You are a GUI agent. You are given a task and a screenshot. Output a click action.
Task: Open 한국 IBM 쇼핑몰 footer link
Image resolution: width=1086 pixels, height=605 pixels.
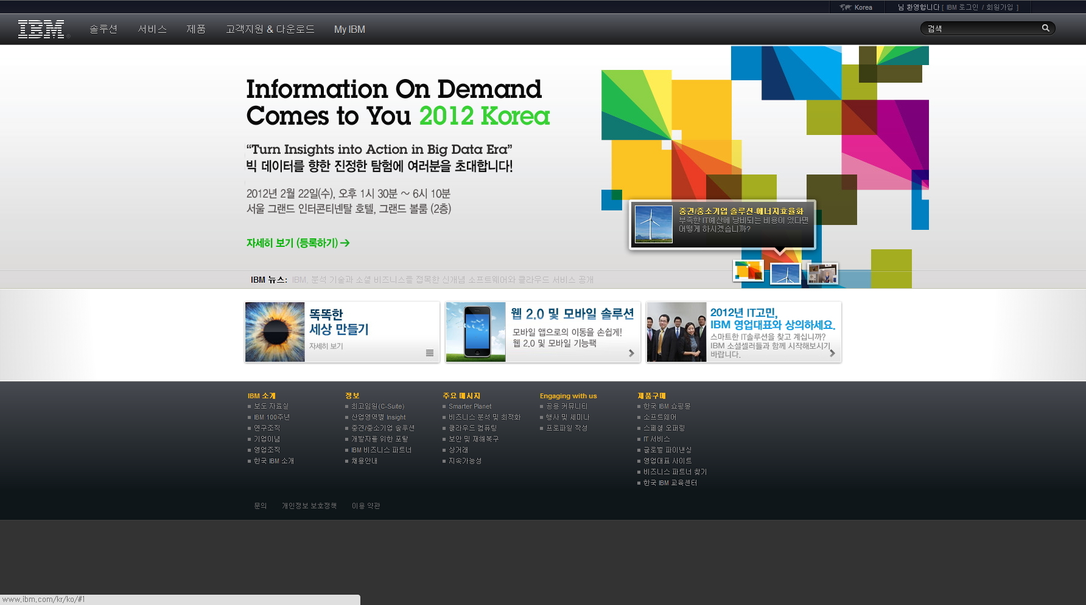pyautogui.click(x=667, y=406)
